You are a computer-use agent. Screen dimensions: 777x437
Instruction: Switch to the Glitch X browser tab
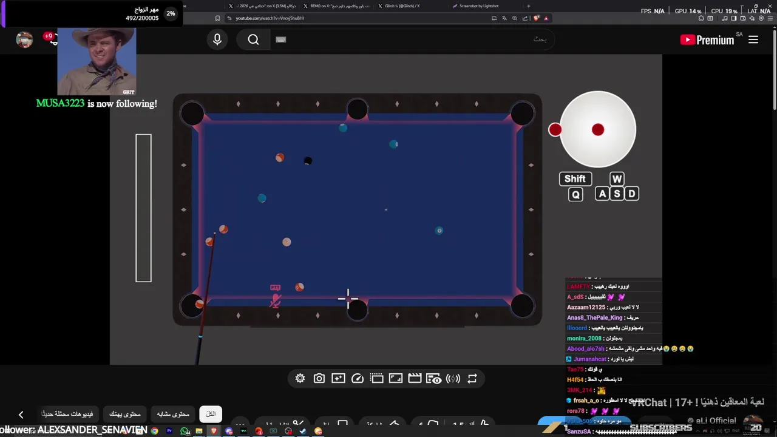(402, 6)
